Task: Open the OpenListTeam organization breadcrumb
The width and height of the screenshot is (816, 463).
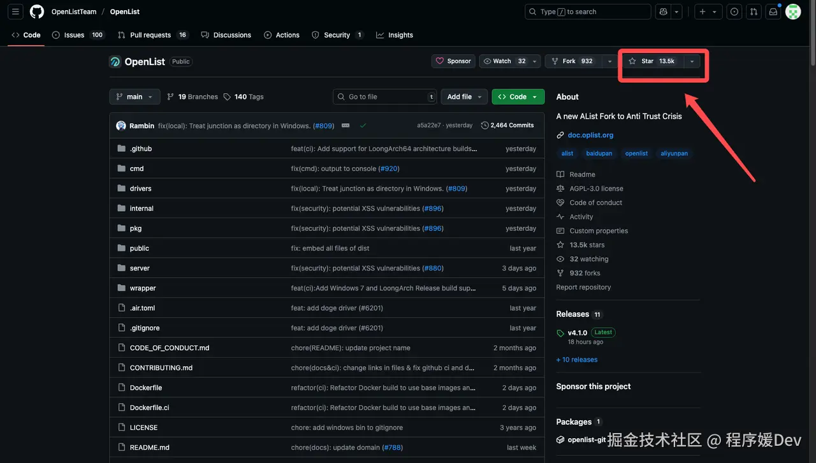Action: 74,11
